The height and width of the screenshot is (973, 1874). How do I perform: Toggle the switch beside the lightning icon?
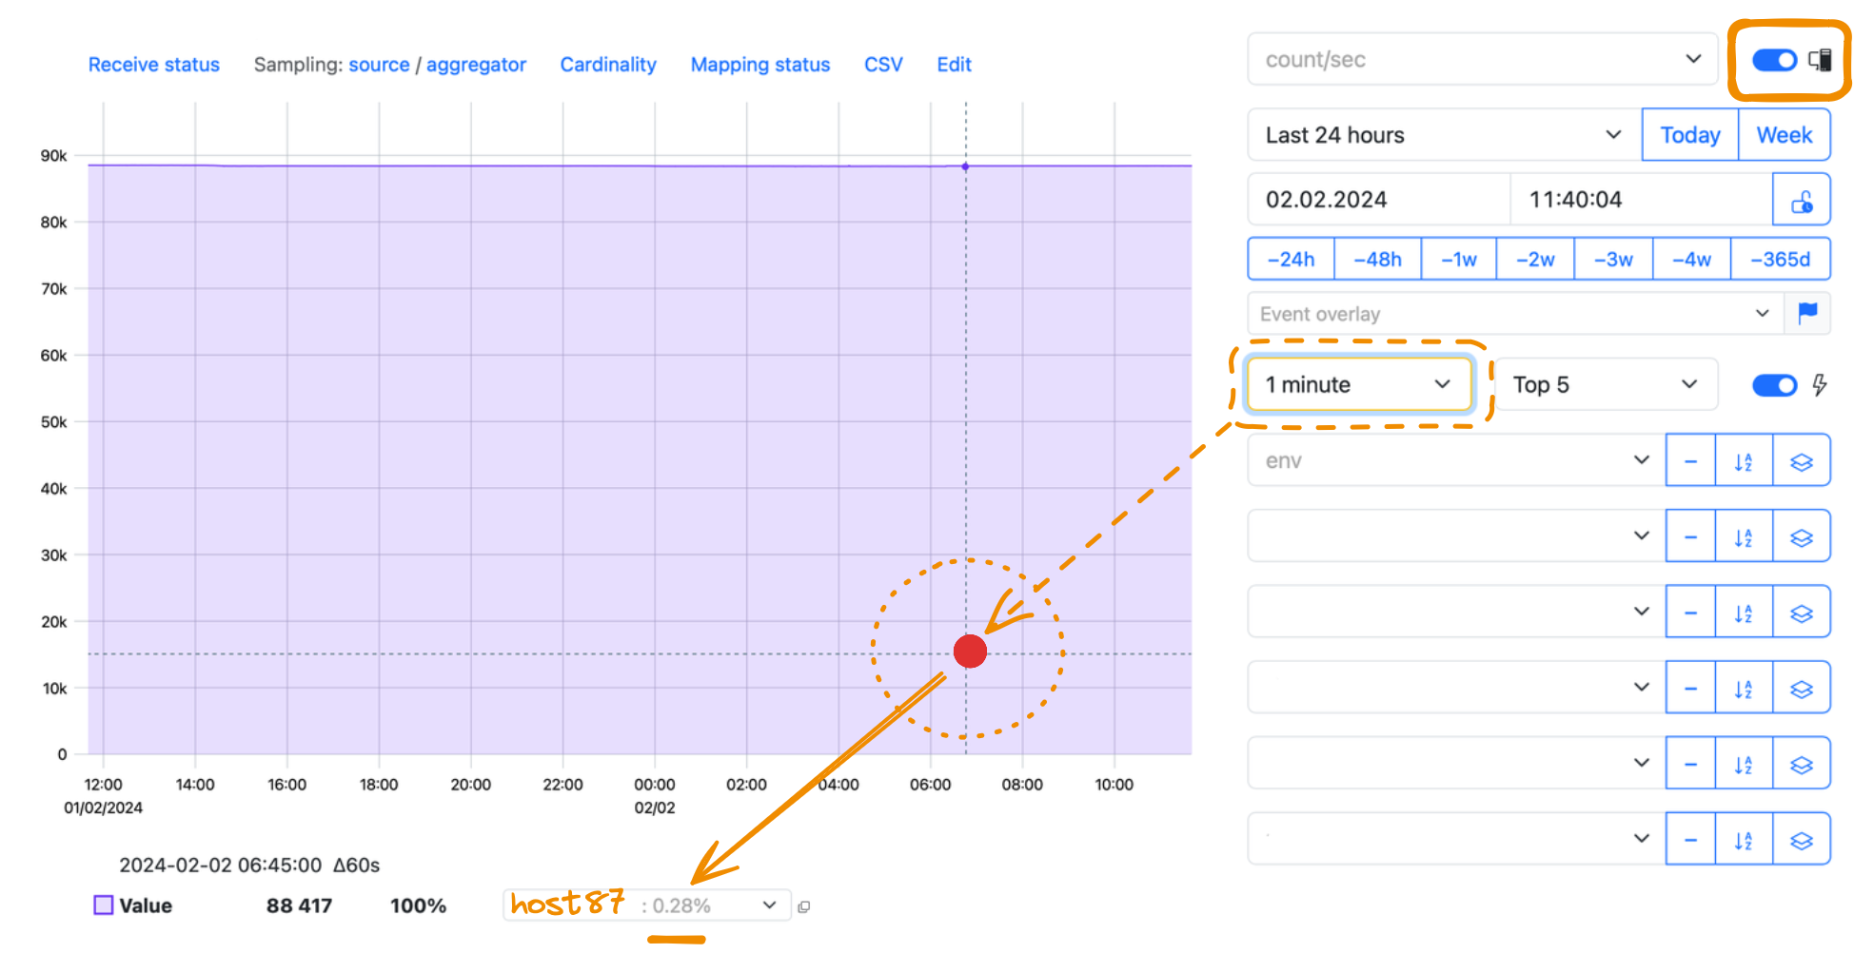point(1774,385)
